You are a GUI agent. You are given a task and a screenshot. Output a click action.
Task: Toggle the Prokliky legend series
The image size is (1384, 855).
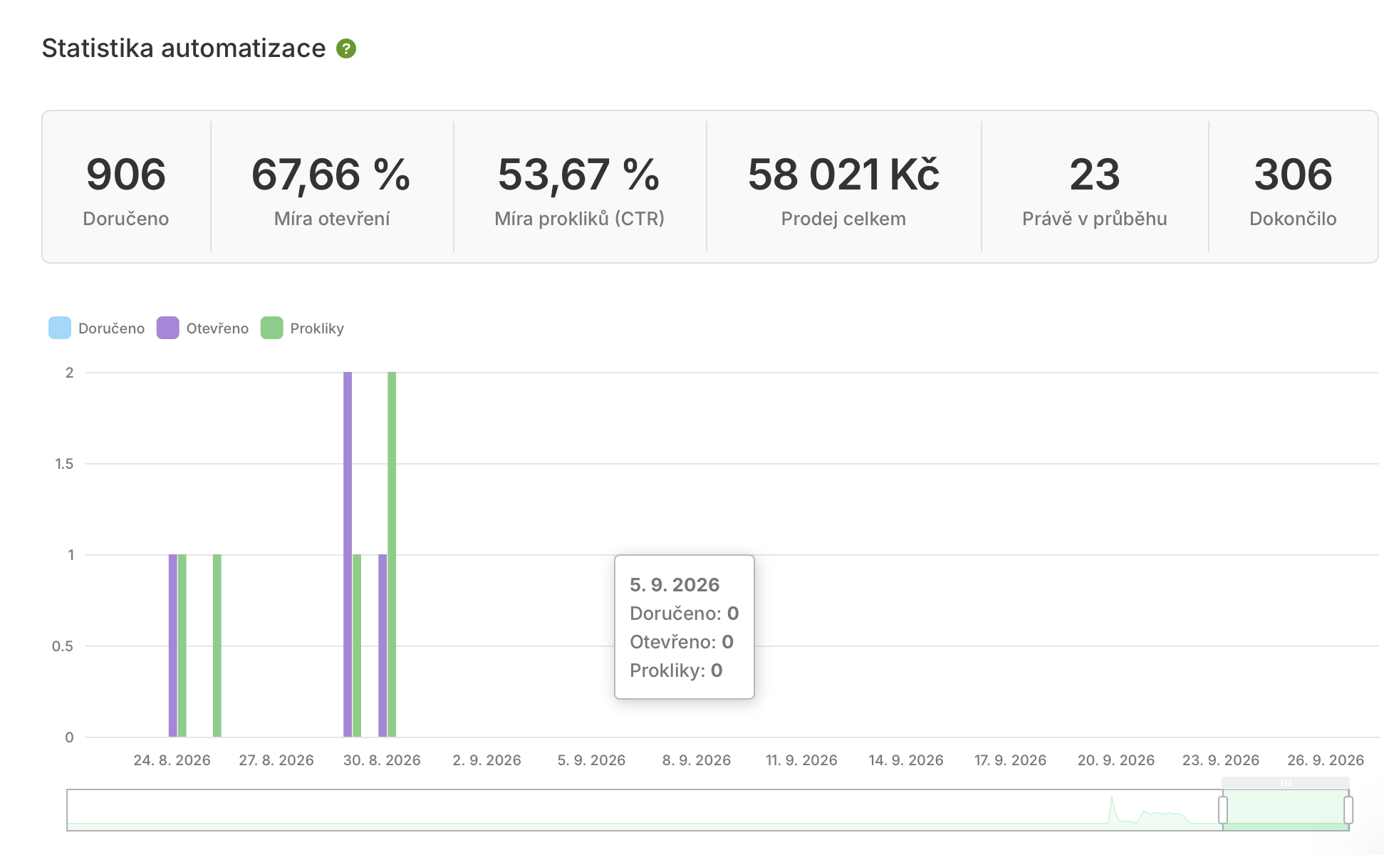point(303,328)
